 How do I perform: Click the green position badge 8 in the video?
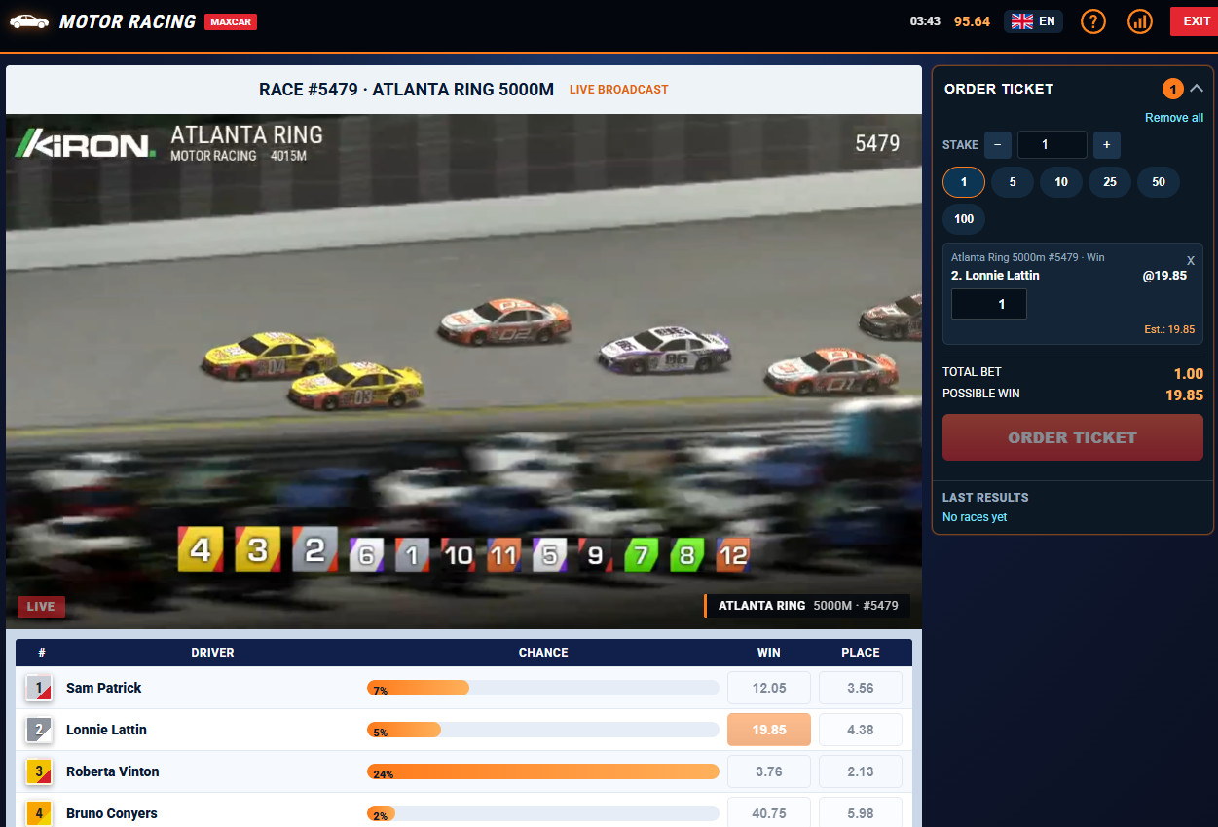tap(686, 555)
